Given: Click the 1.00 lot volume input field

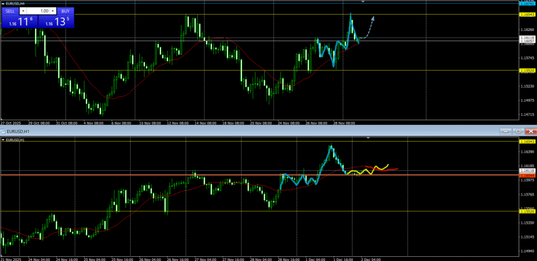Looking at the screenshot, I should pyautogui.click(x=39, y=10).
